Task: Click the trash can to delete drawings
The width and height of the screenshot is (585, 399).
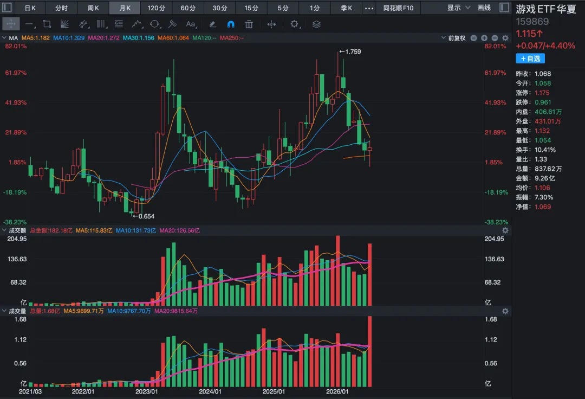Action: pyautogui.click(x=249, y=24)
